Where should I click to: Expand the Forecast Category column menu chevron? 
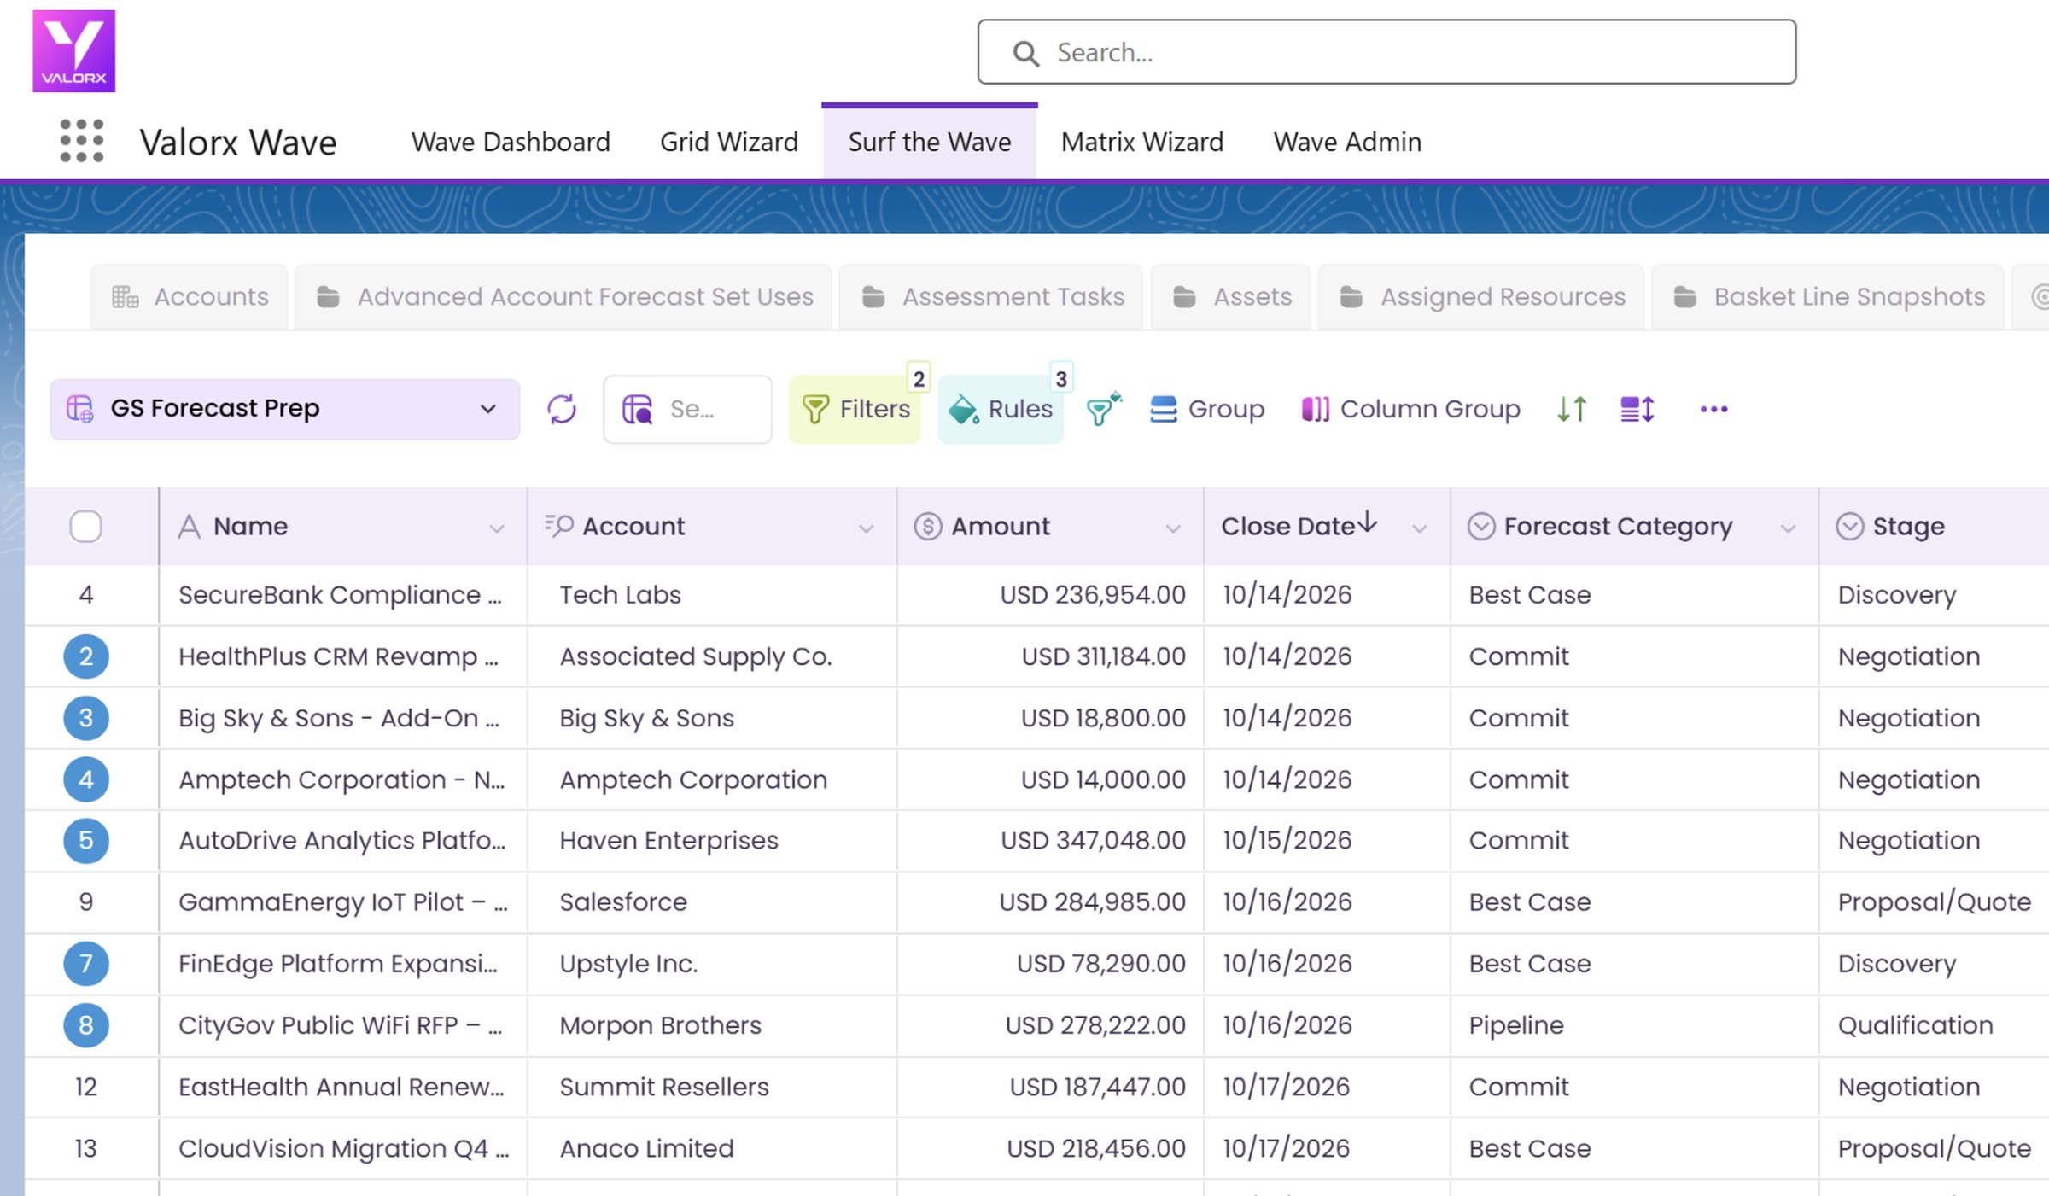tap(1789, 529)
